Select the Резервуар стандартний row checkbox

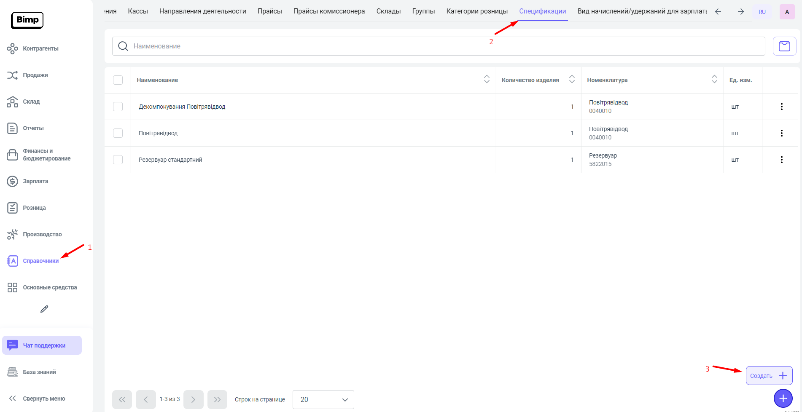point(118,160)
